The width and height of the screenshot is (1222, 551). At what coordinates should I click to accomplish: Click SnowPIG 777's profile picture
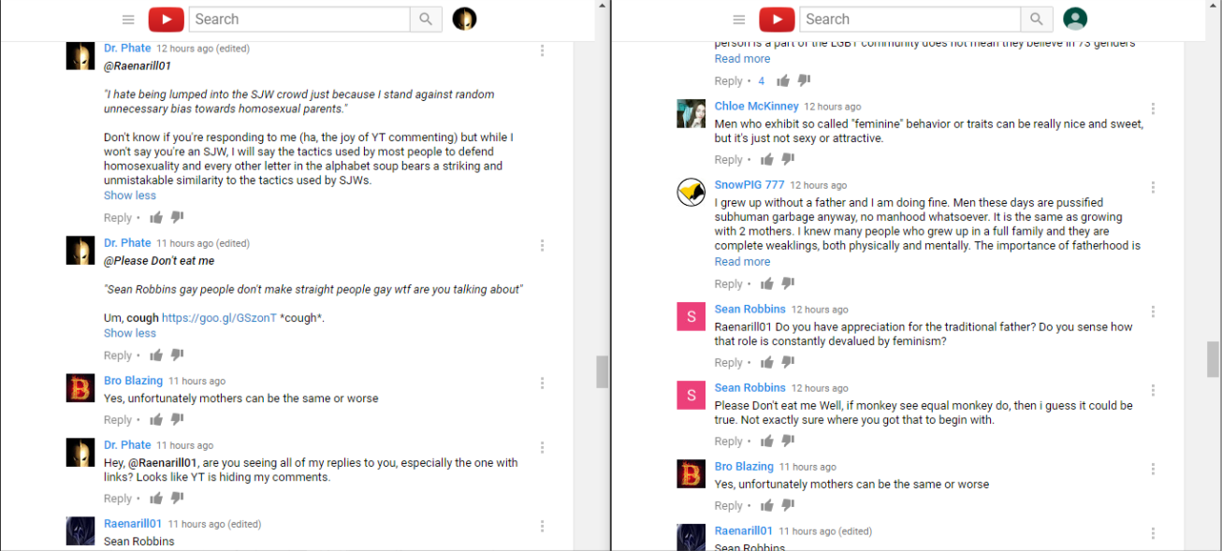[x=691, y=193]
